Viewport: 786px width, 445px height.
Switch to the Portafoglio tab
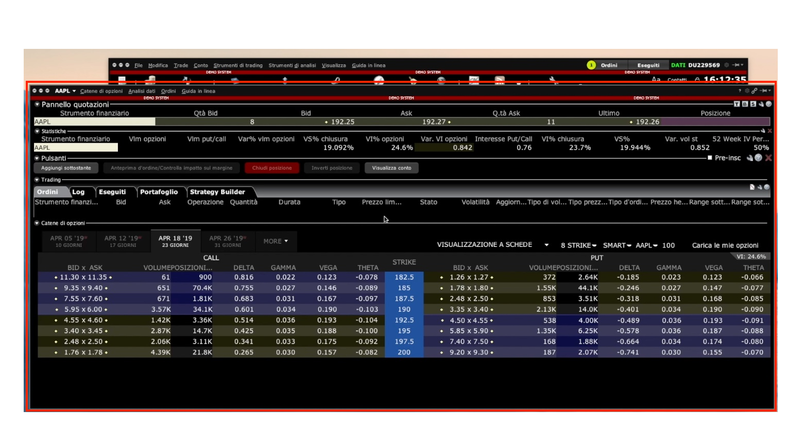(159, 192)
